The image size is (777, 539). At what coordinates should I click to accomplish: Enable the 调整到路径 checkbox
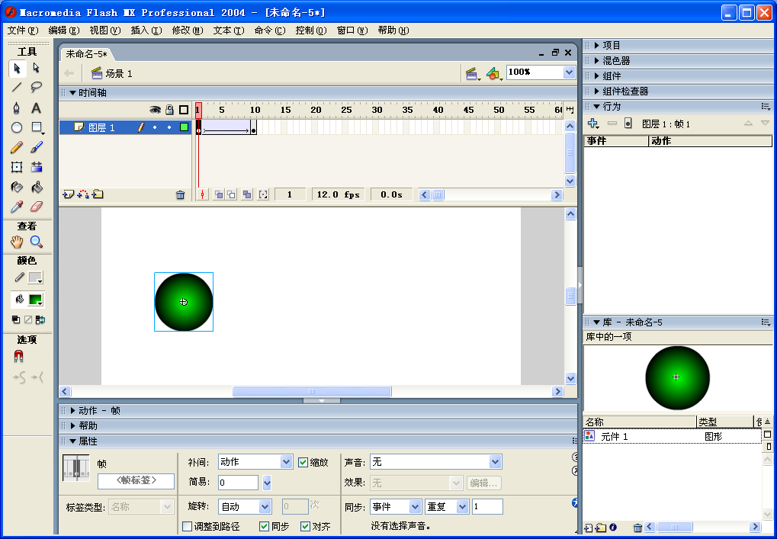coord(188,526)
